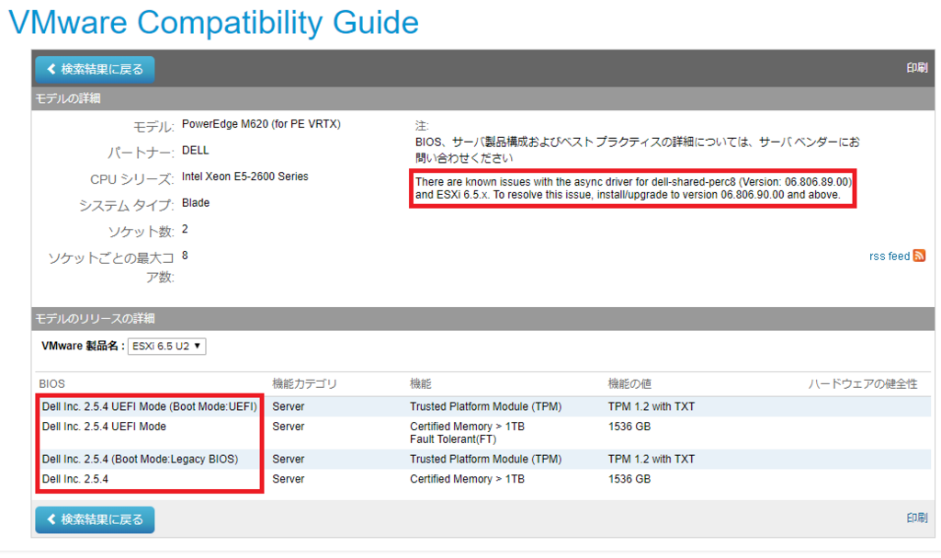This screenshot has width=941, height=558.
Task: Open the VMware 製品名 ESXi 6.5 U2 dropdown
Action: pos(167,346)
